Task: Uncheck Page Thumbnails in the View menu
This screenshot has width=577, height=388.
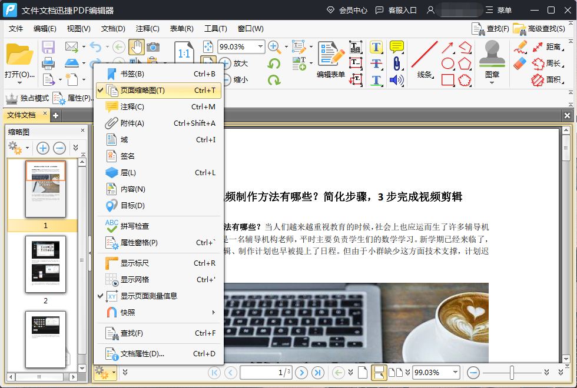Action: (158, 91)
